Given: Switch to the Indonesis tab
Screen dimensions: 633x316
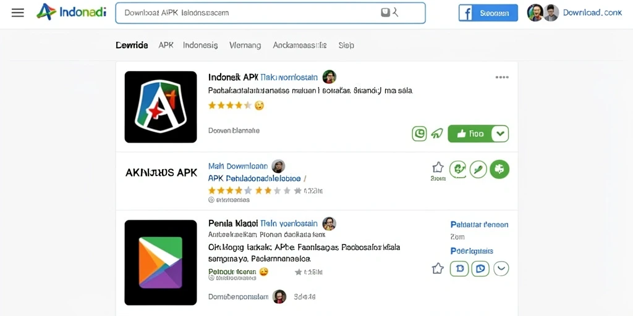Looking at the screenshot, I should (200, 45).
